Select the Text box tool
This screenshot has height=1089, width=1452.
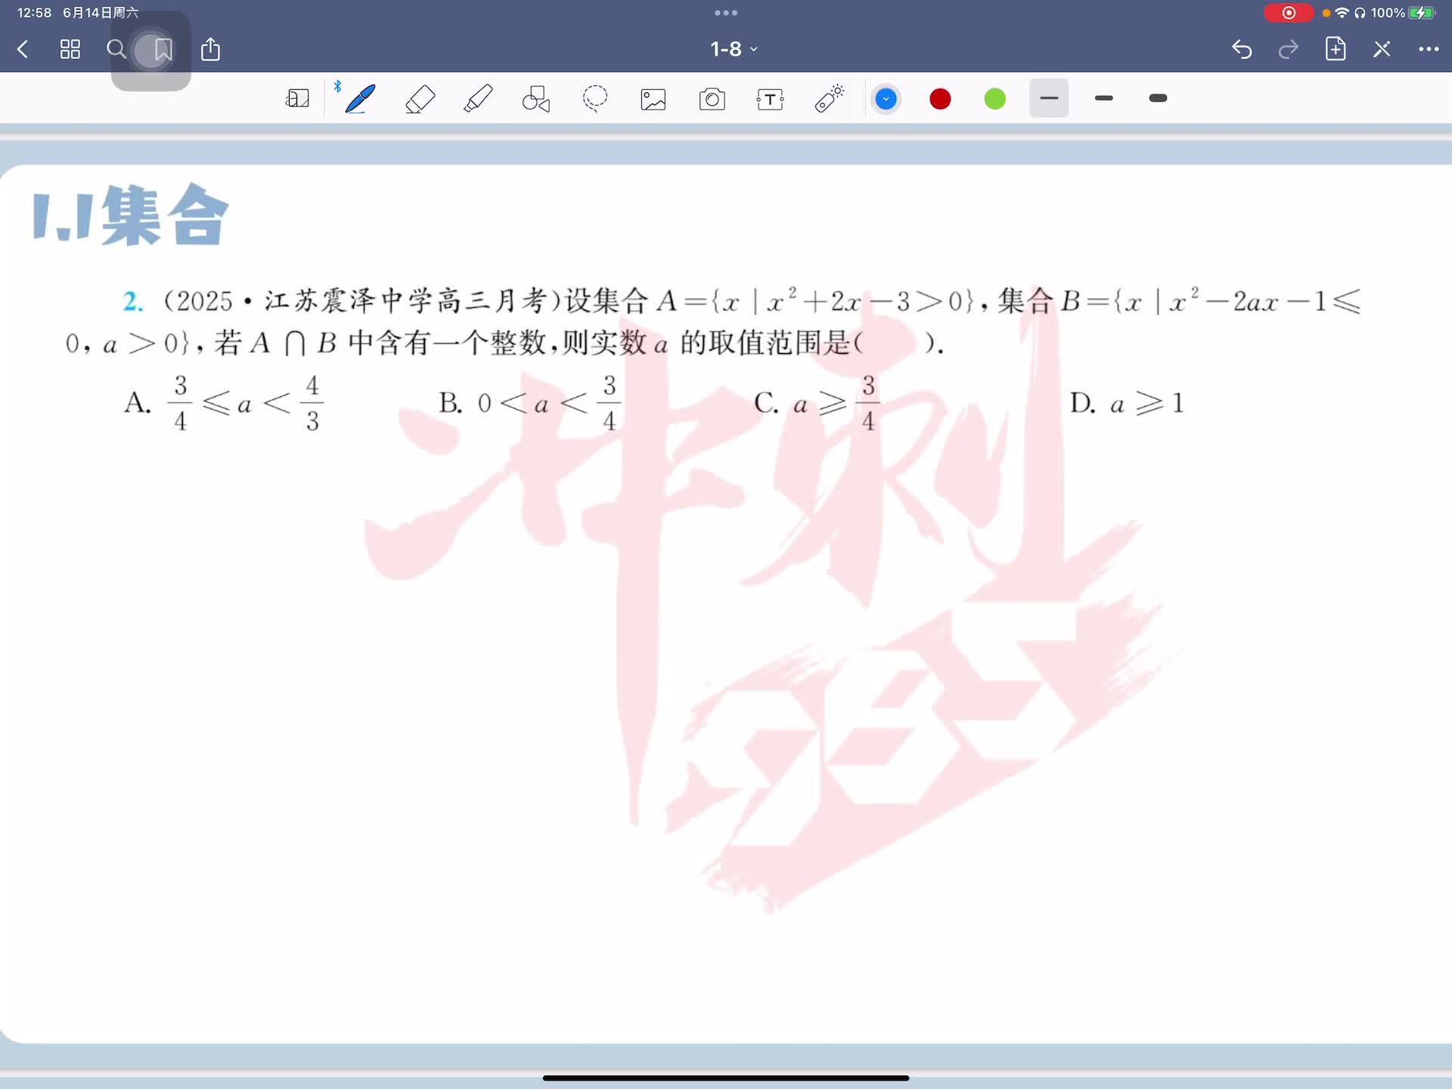pyautogui.click(x=770, y=99)
